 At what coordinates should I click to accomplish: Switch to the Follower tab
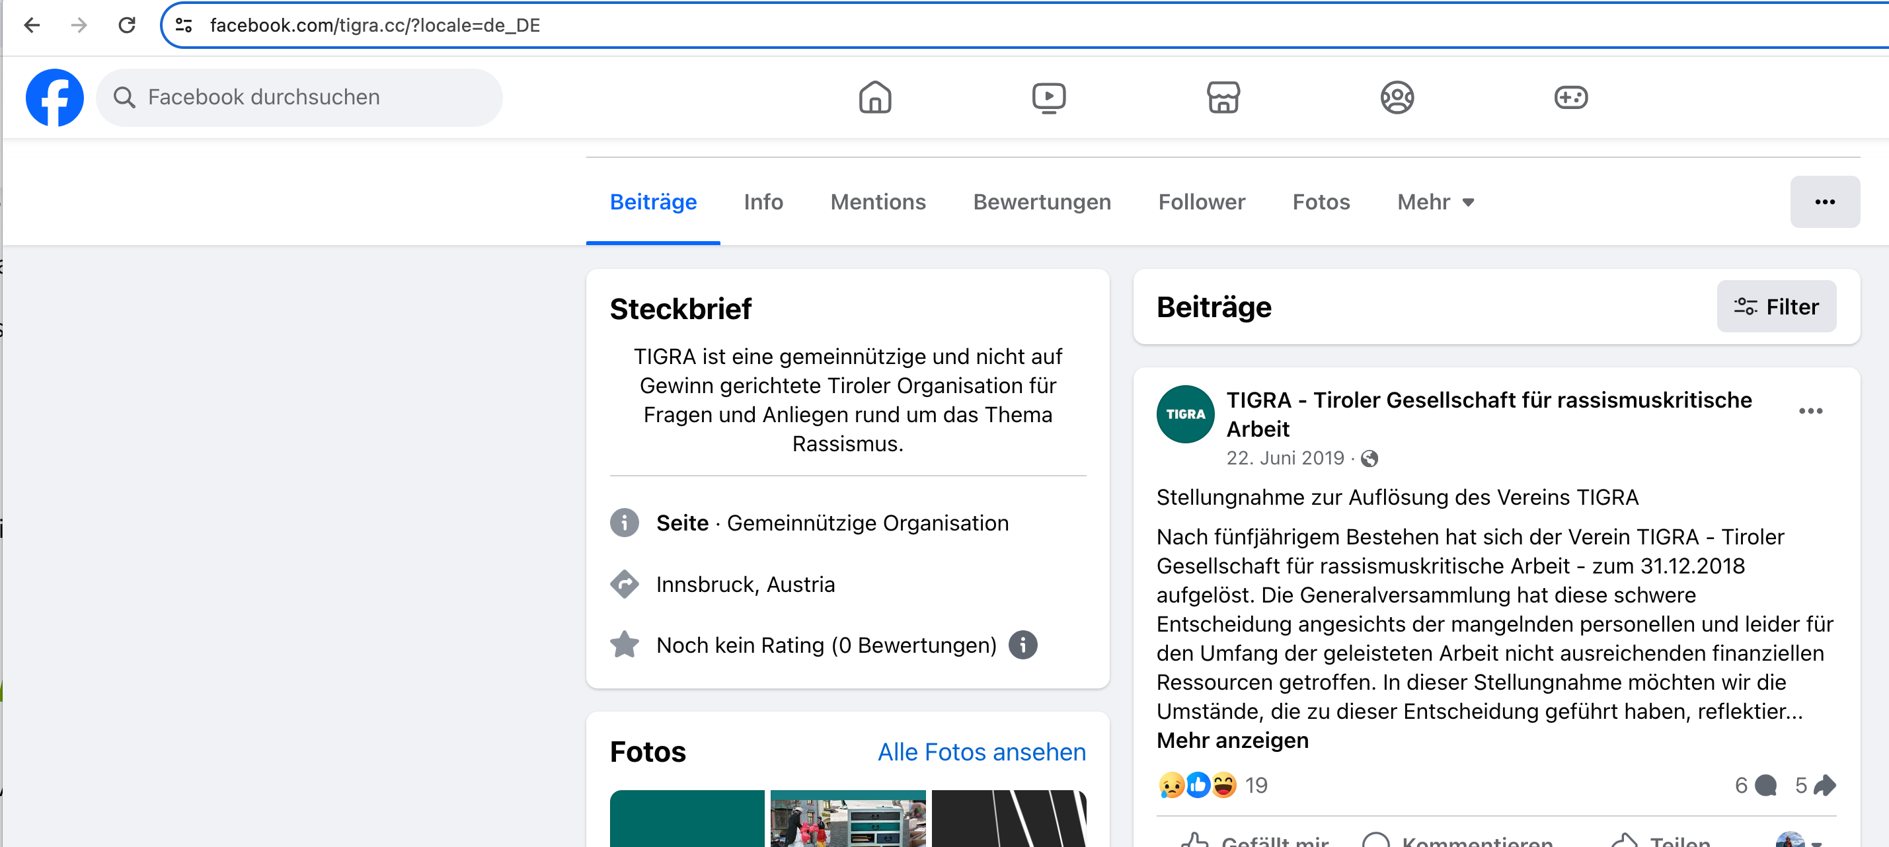(x=1201, y=202)
